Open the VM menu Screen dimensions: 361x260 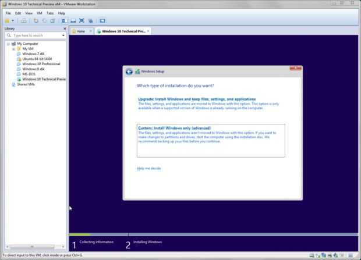pos(40,13)
